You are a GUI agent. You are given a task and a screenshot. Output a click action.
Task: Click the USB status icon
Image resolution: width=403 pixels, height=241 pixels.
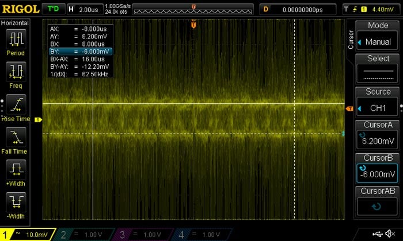coord(381,234)
